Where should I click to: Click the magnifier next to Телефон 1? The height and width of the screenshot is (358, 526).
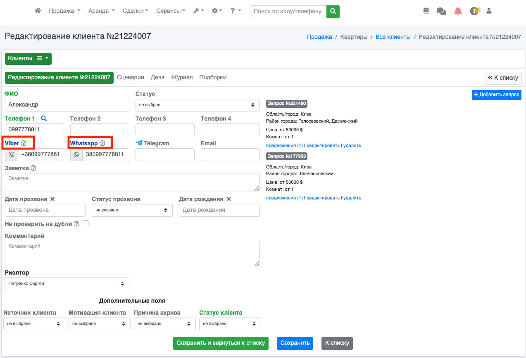tap(44, 119)
